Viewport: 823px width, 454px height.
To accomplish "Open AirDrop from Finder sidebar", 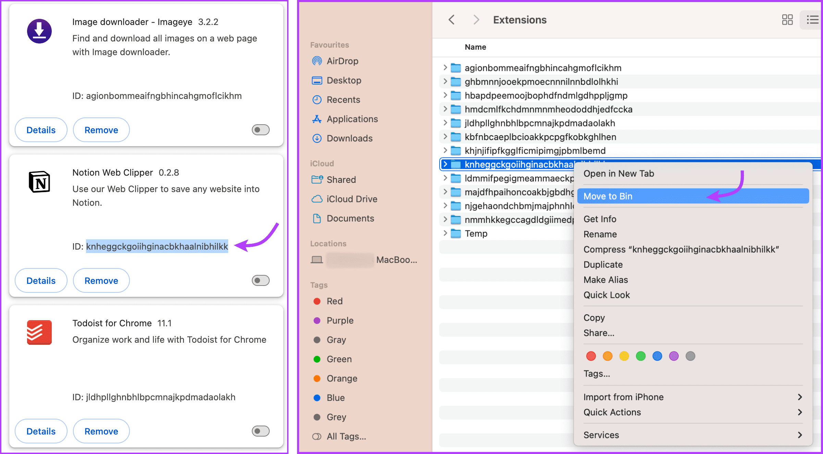I will point(343,61).
